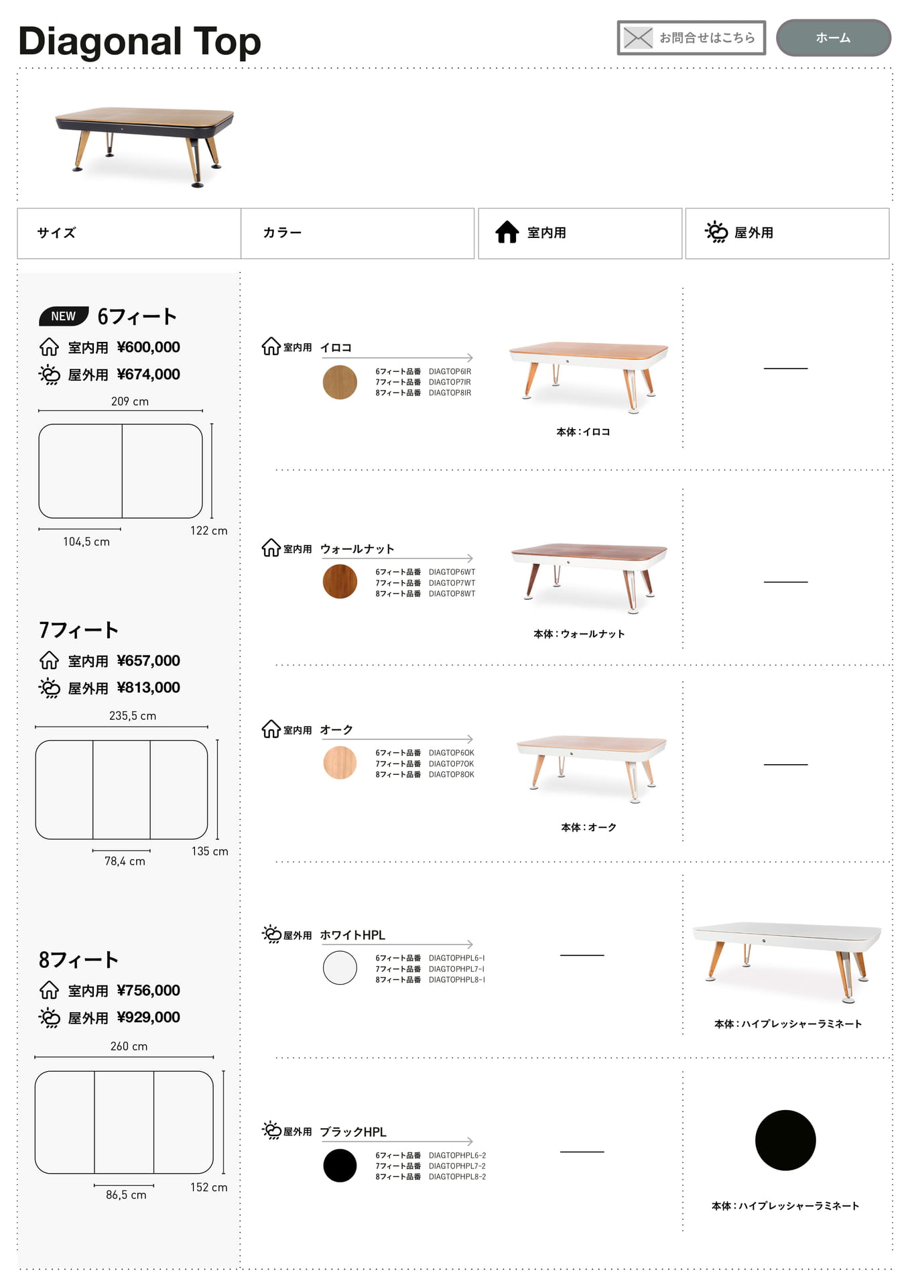Click the イロコ wood color swatch
Screen dimensions: 910x1287
point(340,382)
